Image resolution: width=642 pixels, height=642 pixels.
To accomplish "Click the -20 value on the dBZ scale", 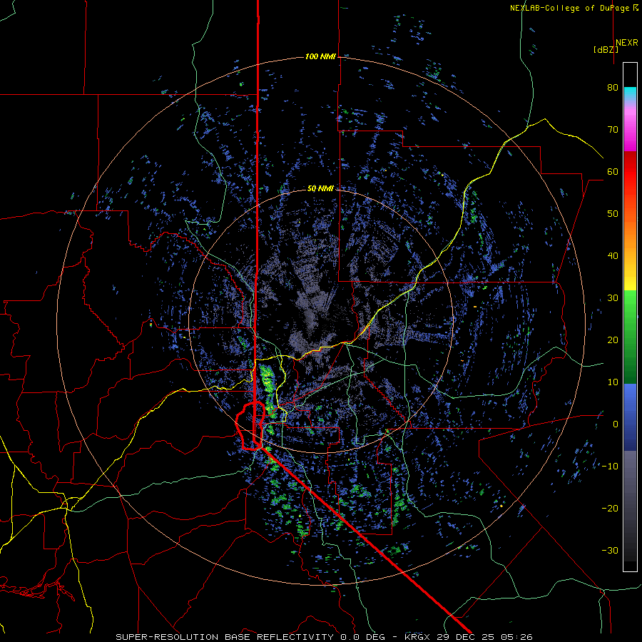I will click(x=610, y=509).
